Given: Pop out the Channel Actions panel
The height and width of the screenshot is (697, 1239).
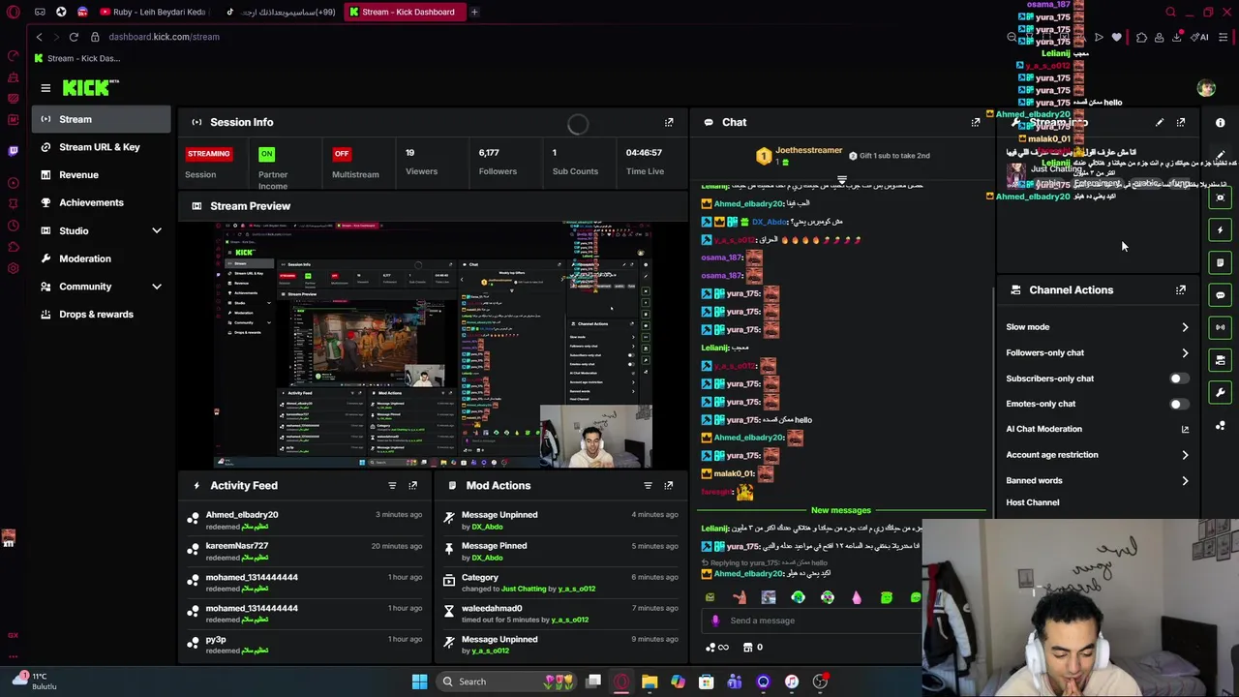Looking at the screenshot, I should coord(1181,289).
